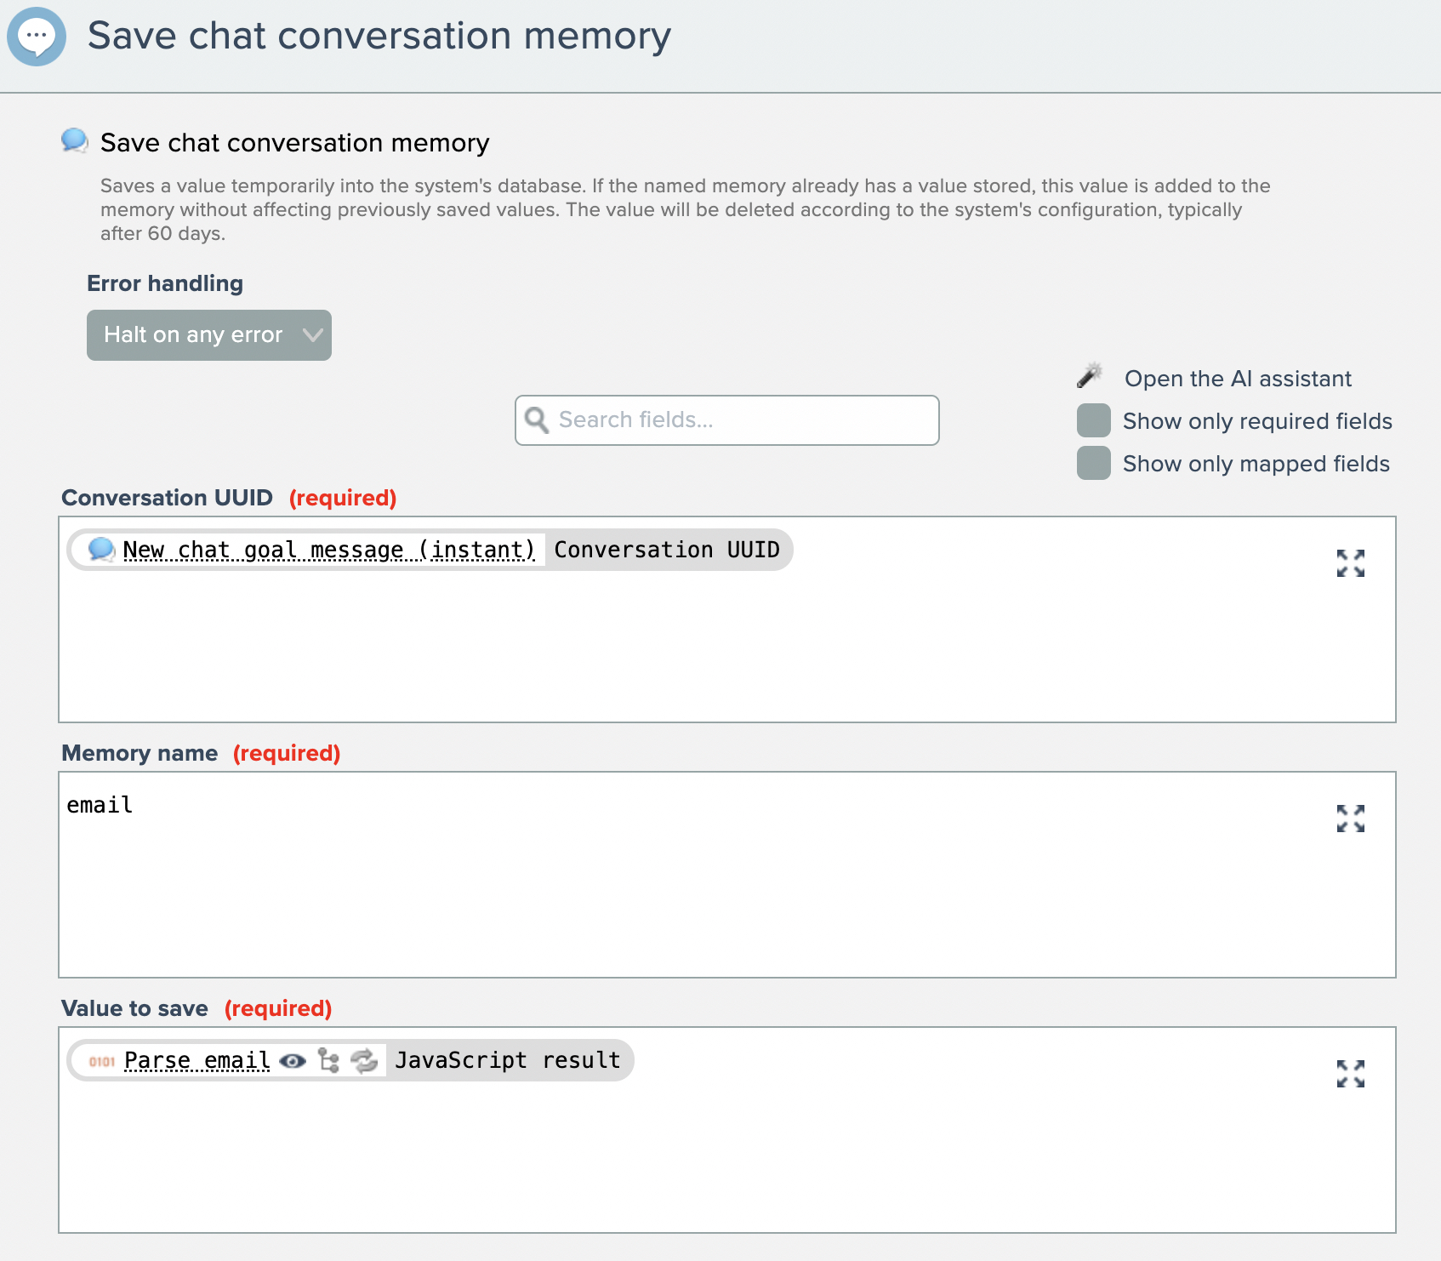Viewport: 1441px width, 1261px height.
Task: Click into the Memory name text area
Action: click(x=681, y=885)
